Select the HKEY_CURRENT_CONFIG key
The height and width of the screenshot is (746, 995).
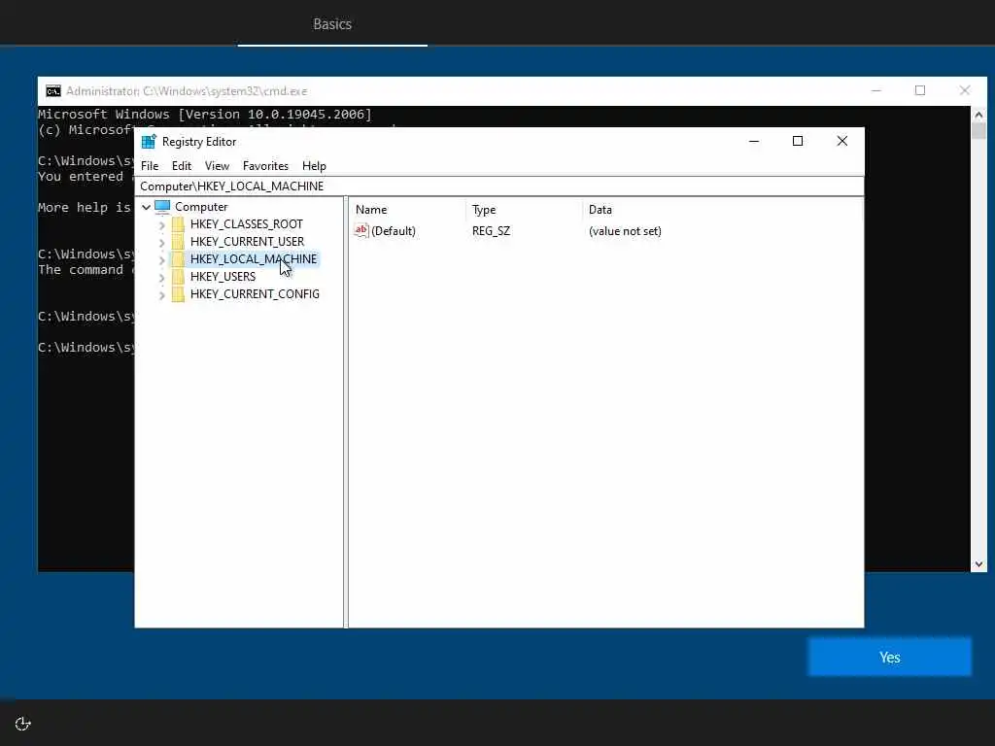tap(255, 294)
